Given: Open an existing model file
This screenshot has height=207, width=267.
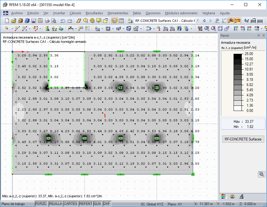Looking at the screenshot, I should [14, 21].
